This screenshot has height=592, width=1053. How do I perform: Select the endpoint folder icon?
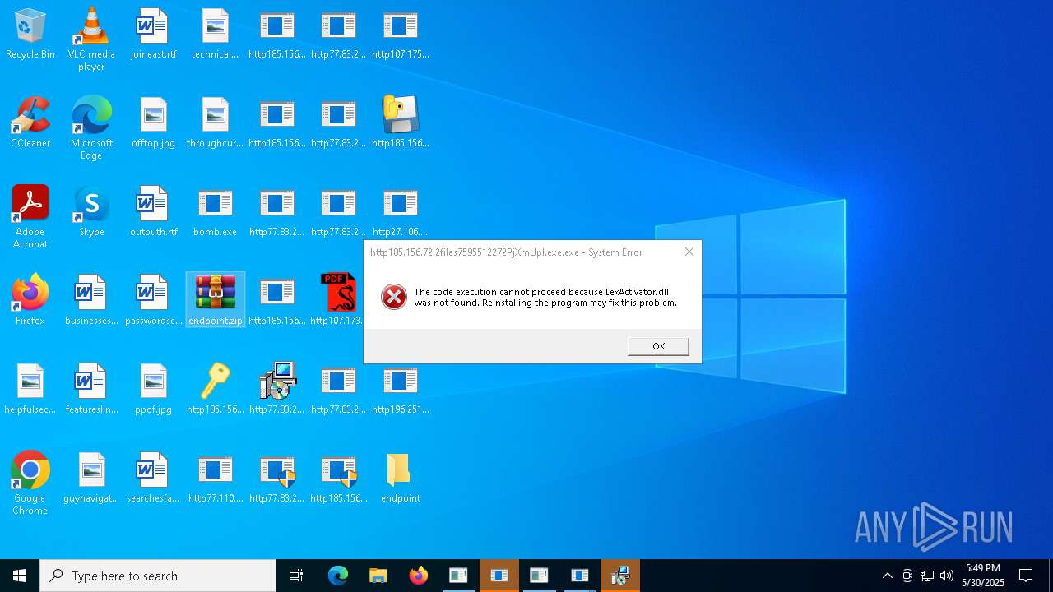pyautogui.click(x=401, y=479)
